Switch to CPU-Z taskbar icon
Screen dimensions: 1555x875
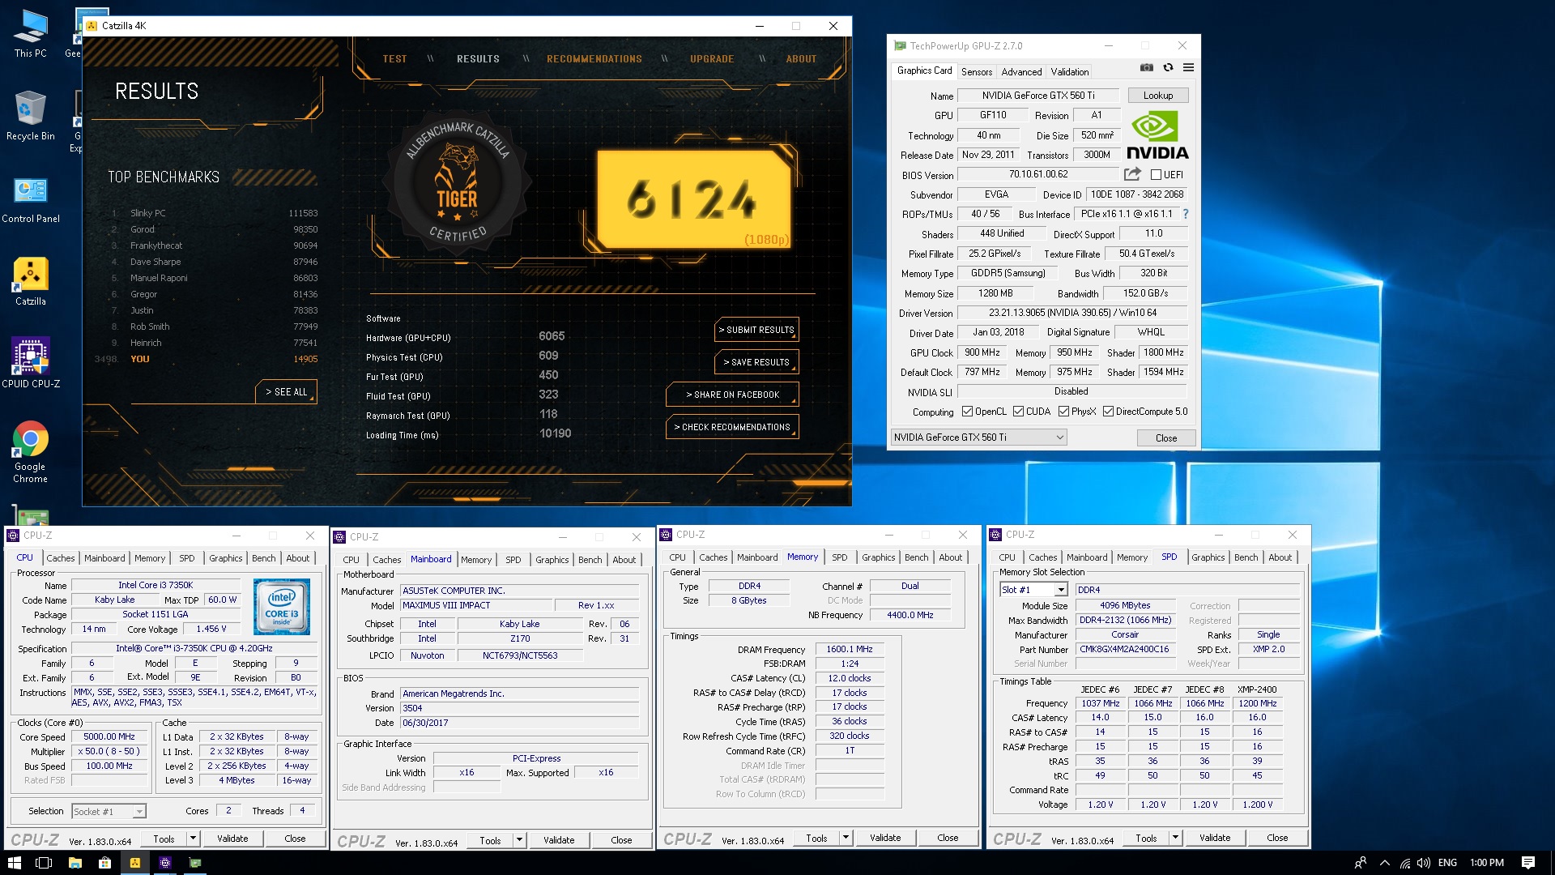click(x=164, y=863)
